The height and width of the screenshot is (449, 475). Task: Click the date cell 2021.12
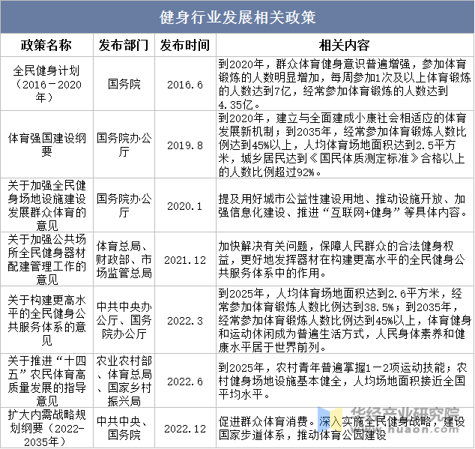point(185,260)
